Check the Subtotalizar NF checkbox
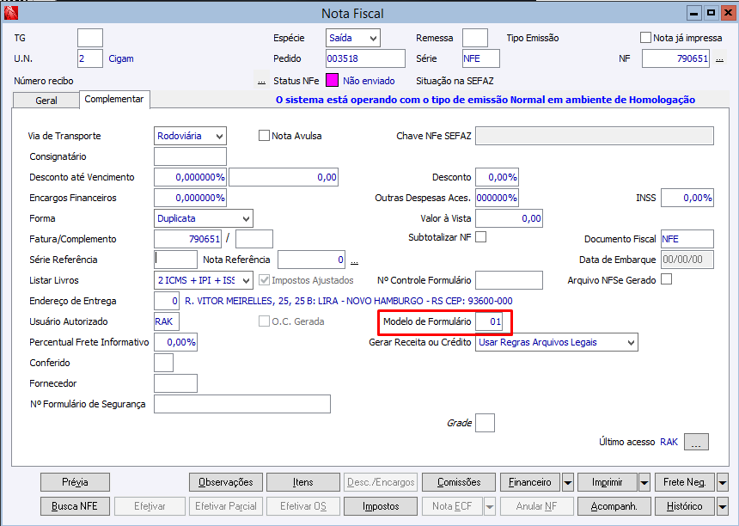Viewport: 739px width, 526px height. (x=480, y=237)
